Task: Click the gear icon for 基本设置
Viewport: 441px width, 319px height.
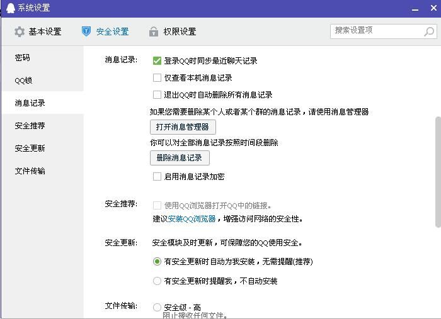Action: [20, 31]
